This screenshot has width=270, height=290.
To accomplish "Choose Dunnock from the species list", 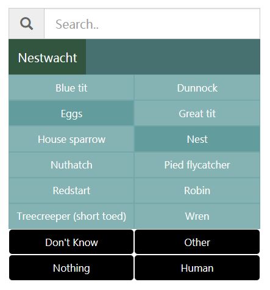I will pos(197,88).
